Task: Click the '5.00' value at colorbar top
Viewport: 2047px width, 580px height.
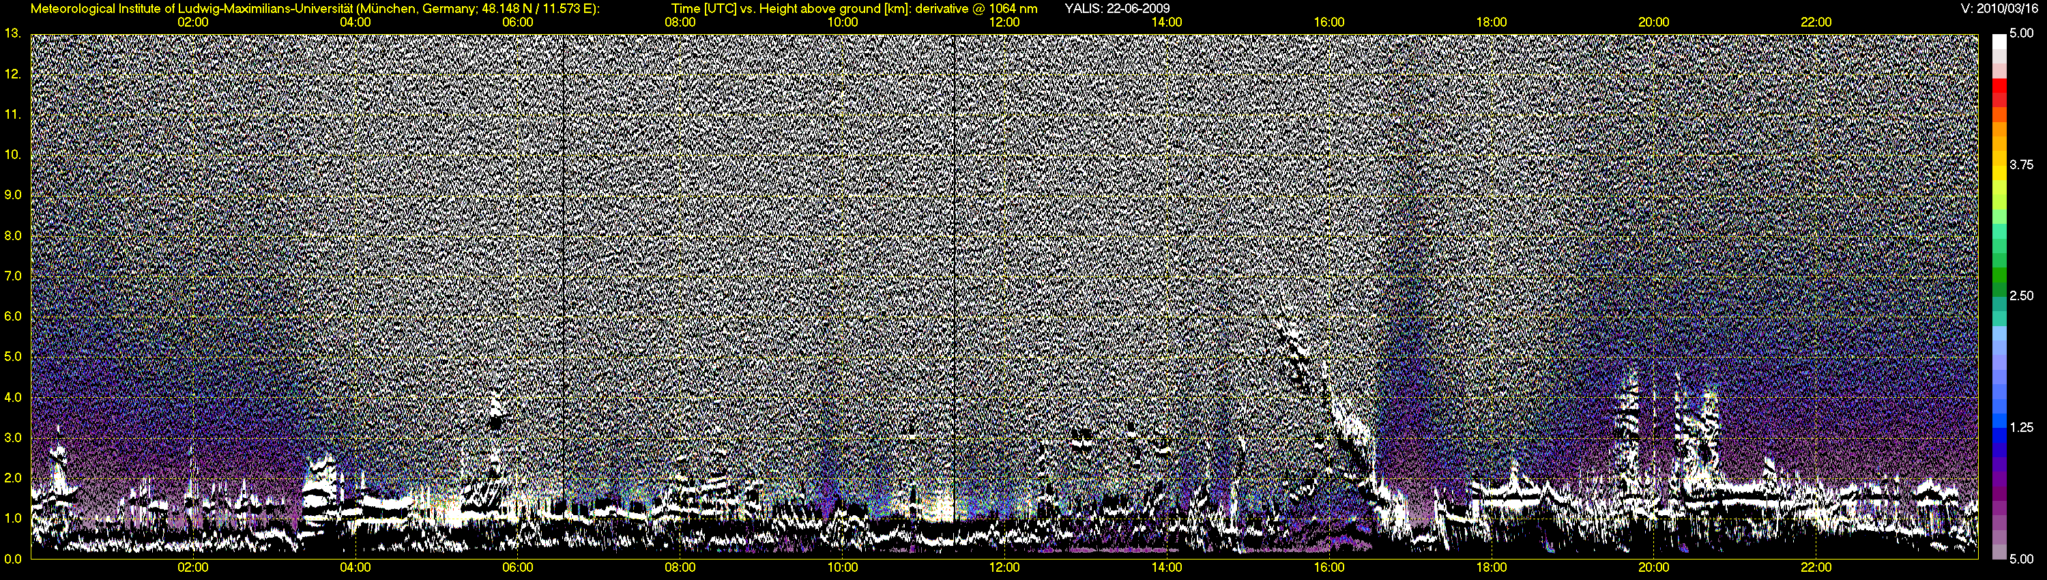Action: (2022, 33)
